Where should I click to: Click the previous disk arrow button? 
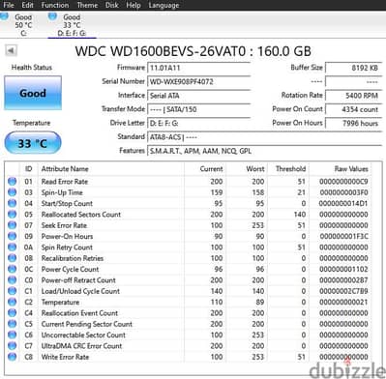click(11, 50)
